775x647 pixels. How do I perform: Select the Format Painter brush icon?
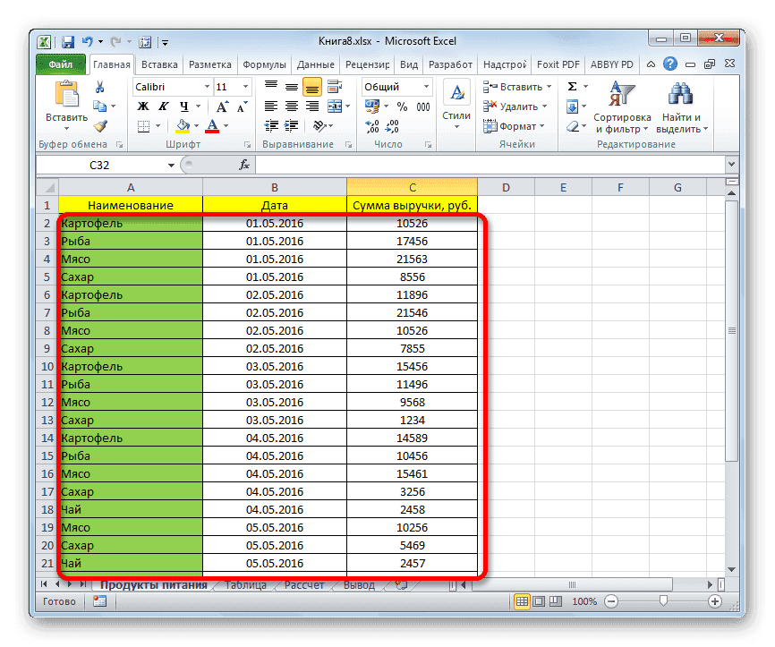point(99,125)
